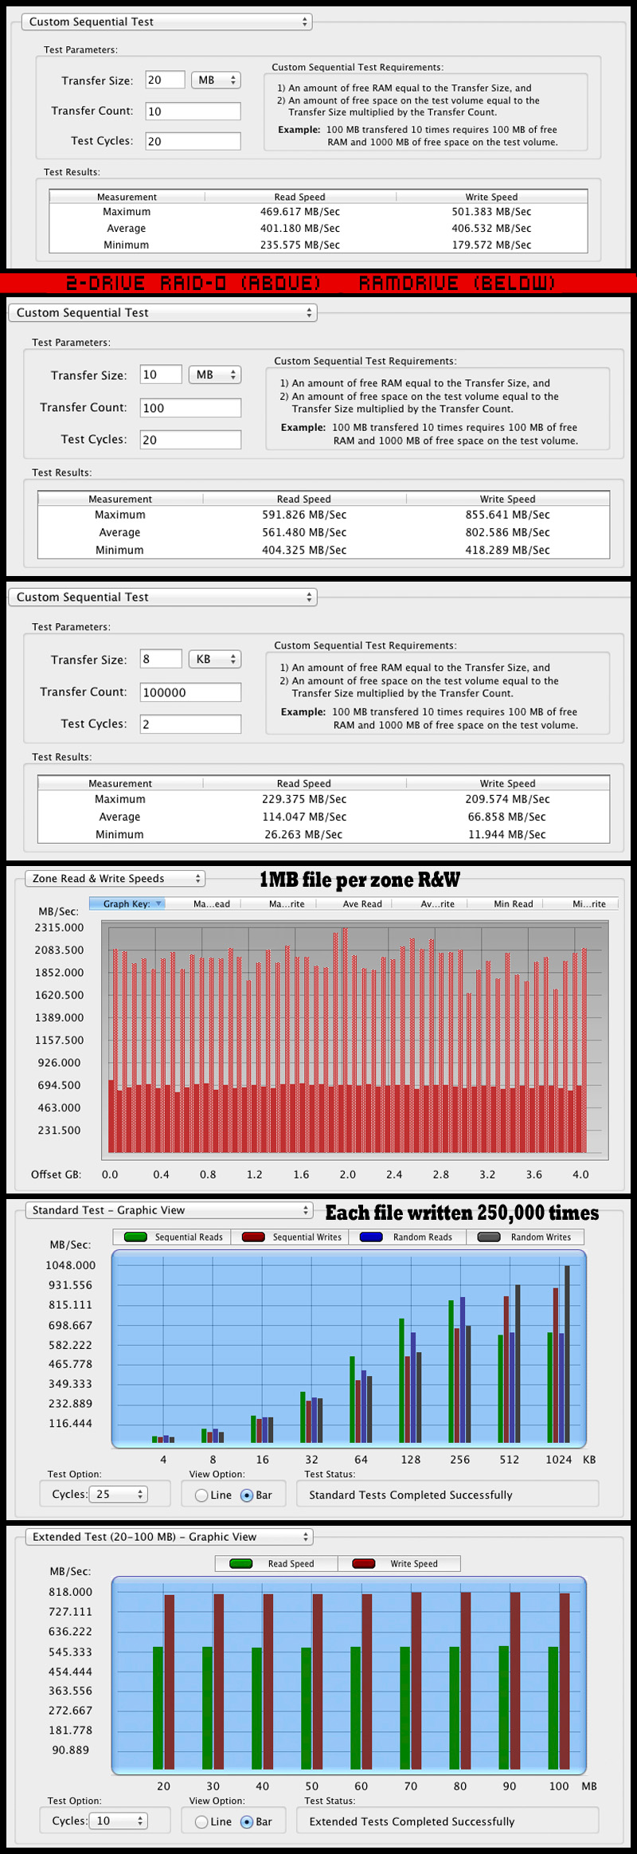Select the 401.180 MB/Sec average read value
Viewport: 637px width, 1854px height.
click(300, 229)
